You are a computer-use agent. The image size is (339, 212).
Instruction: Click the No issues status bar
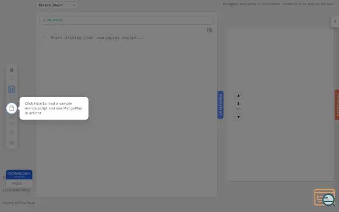click(x=126, y=20)
